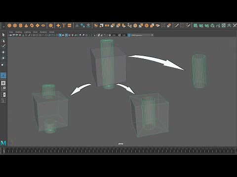237x177 pixels.
Task: Click the Combine meshes shelf icon
Action: point(96,26)
